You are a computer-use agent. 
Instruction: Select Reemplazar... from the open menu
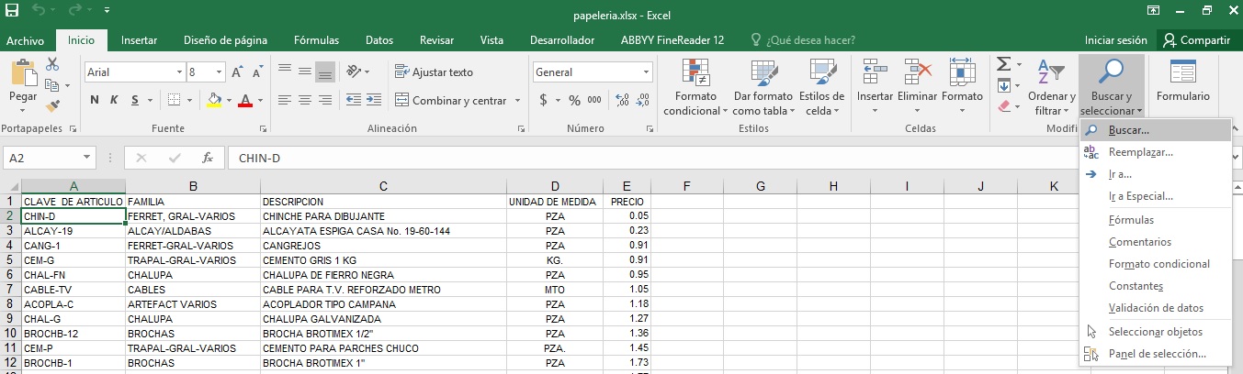click(x=1140, y=152)
